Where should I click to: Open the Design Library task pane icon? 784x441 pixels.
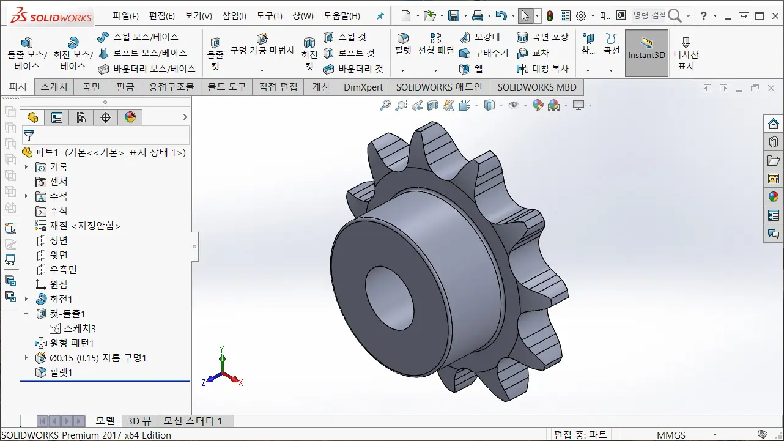coord(774,142)
